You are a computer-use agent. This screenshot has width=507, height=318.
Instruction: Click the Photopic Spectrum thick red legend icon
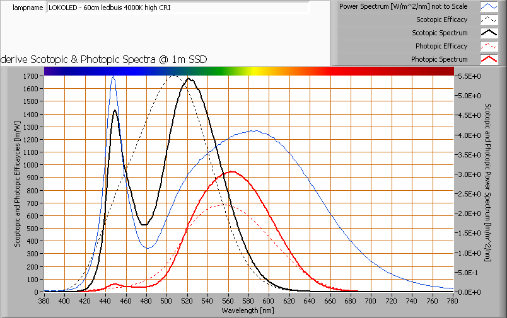[489, 59]
